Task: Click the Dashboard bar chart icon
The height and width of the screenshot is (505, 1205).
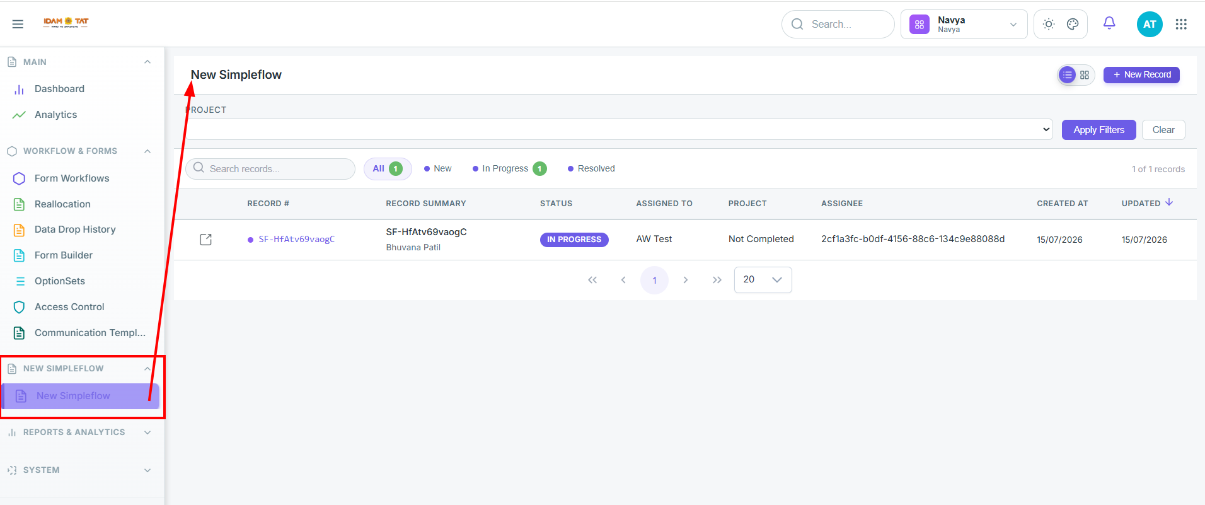Action: tap(19, 90)
